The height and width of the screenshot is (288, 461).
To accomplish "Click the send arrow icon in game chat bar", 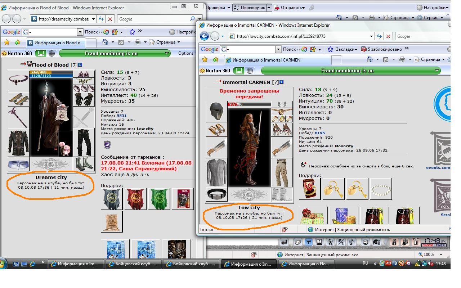I will click(285, 242).
